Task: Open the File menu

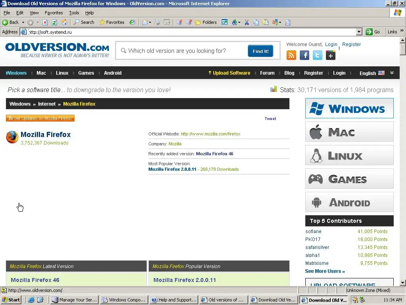Action: [x=7, y=13]
